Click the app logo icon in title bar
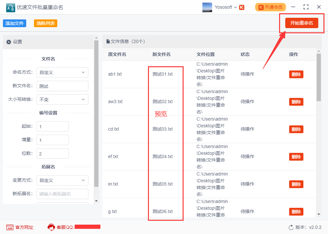 tap(10, 7)
